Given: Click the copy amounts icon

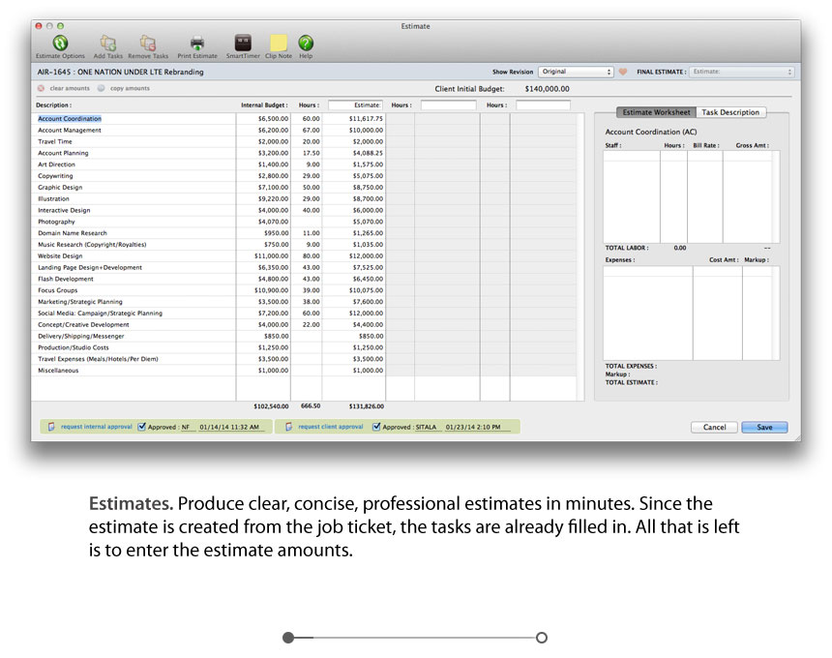Looking at the screenshot, I should [101, 88].
